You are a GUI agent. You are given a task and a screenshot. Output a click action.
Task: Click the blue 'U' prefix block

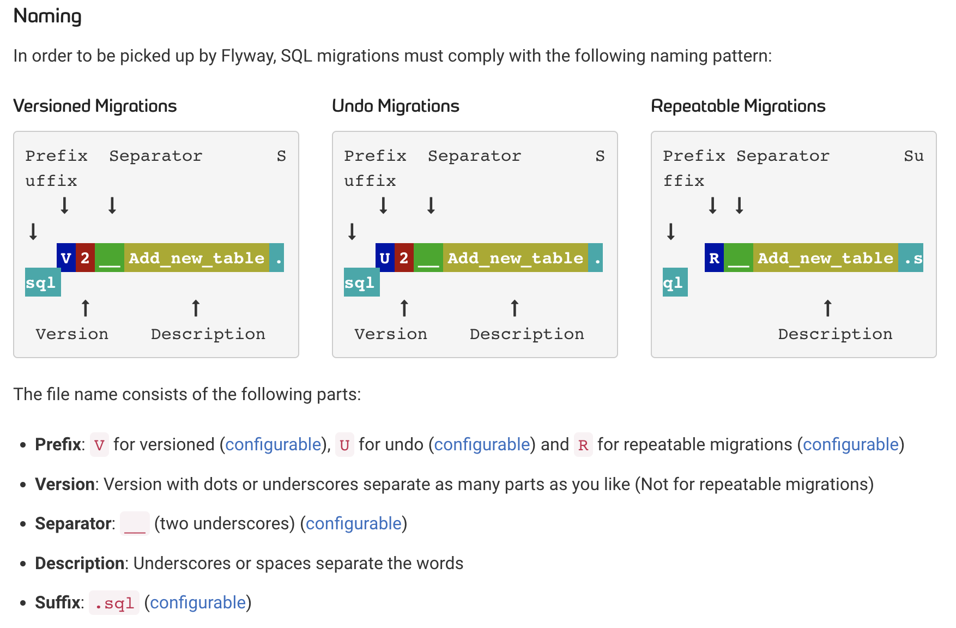[385, 258]
